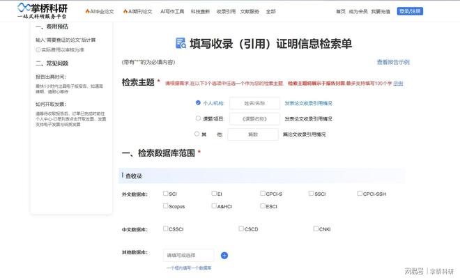Check the SCI checkbox
Screen dimensions: 460x278
click(165, 194)
